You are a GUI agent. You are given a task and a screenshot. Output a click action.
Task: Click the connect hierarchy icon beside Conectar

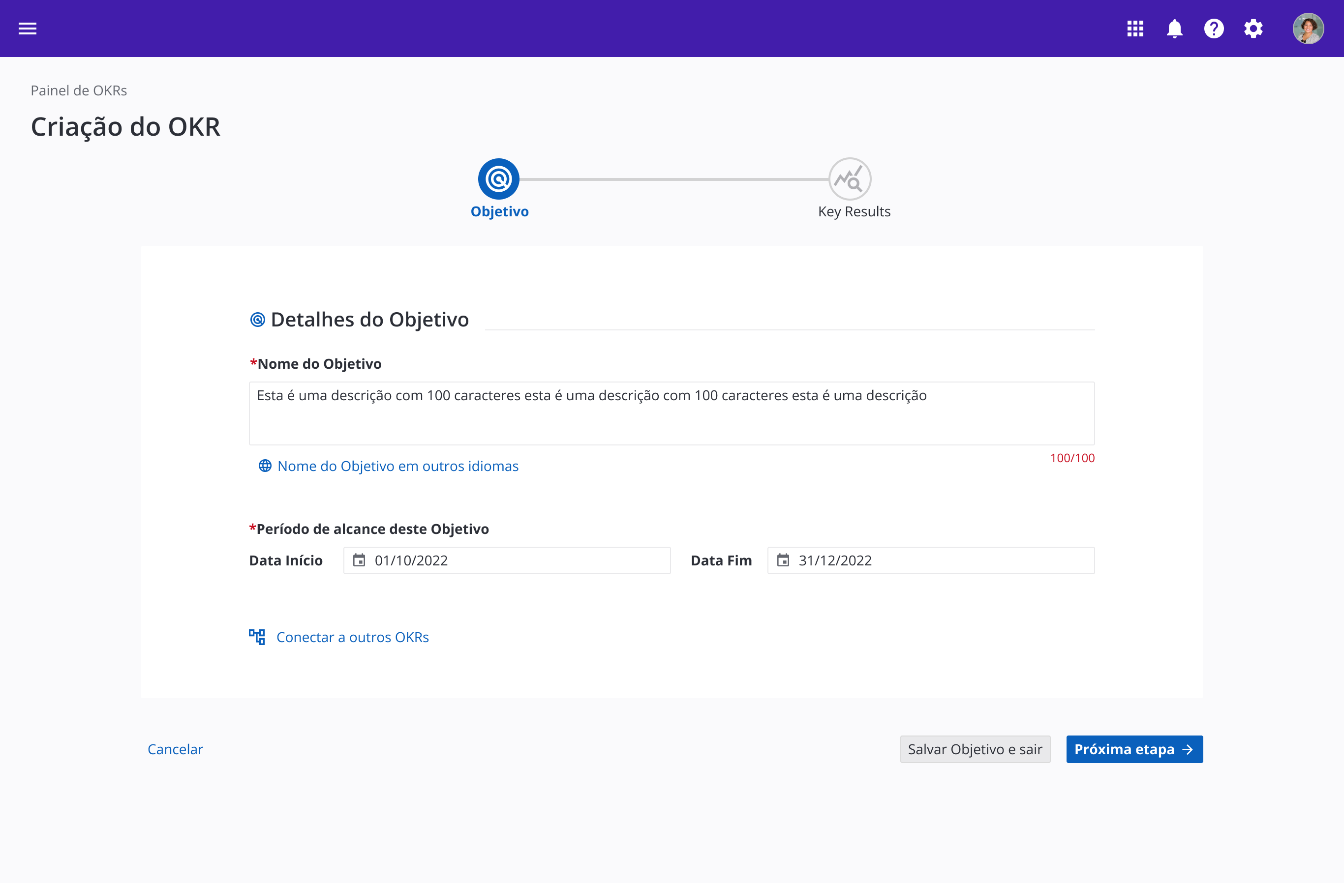tap(257, 637)
